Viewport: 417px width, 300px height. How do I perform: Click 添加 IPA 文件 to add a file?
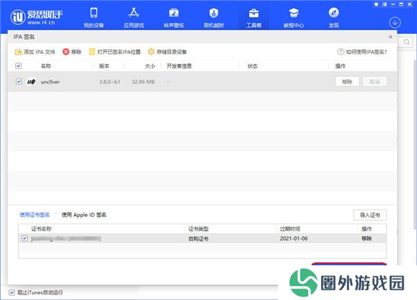point(35,52)
